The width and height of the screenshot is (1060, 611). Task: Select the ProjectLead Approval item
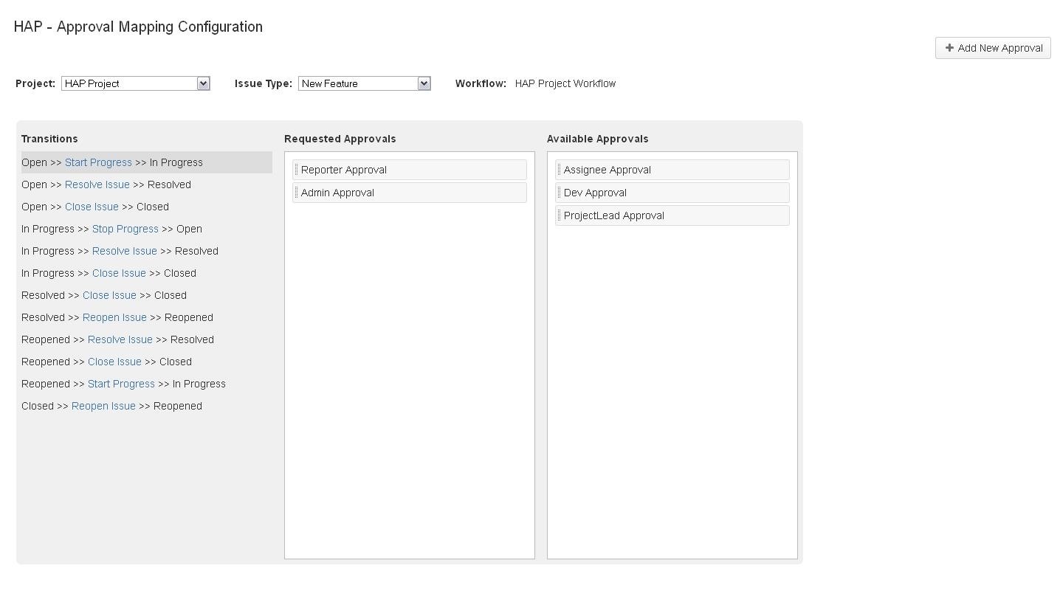tap(613, 215)
